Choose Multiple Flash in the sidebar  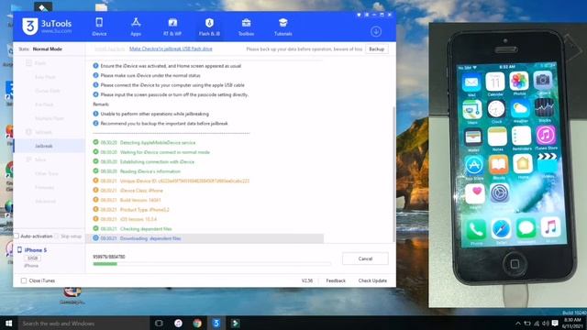pyautogui.click(x=50, y=118)
